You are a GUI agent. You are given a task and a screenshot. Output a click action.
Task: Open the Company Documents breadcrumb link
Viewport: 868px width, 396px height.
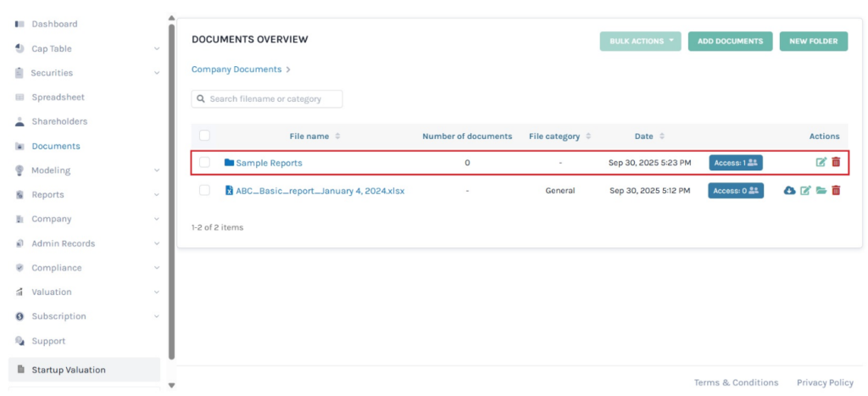pos(236,70)
